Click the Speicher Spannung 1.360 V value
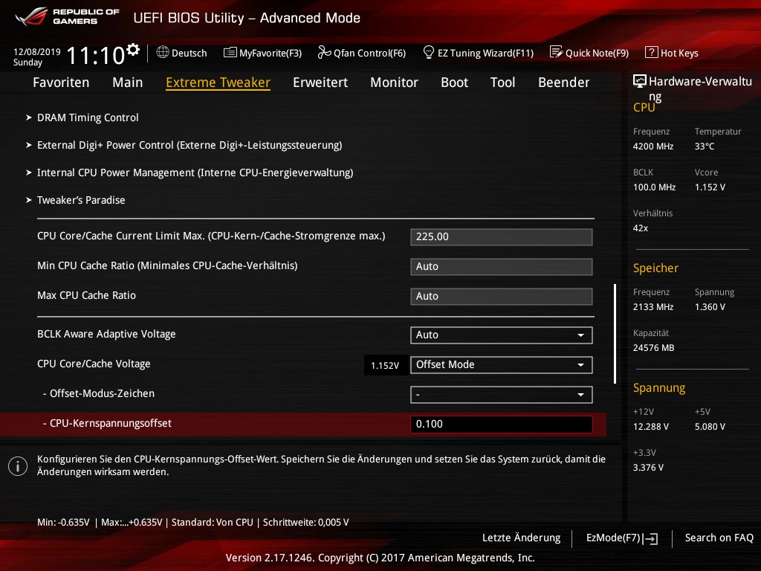This screenshot has height=571, width=761. pyautogui.click(x=710, y=307)
